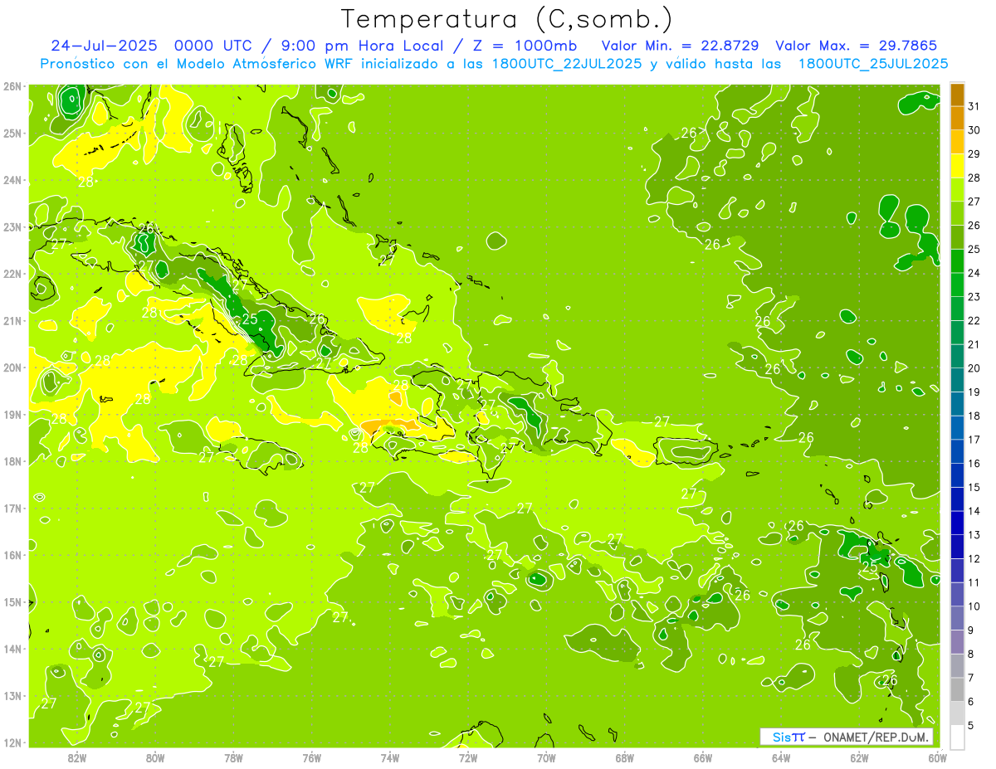Click the 14N latitude axis label
Viewport: 996px width, 769px height.
click(12, 649)
